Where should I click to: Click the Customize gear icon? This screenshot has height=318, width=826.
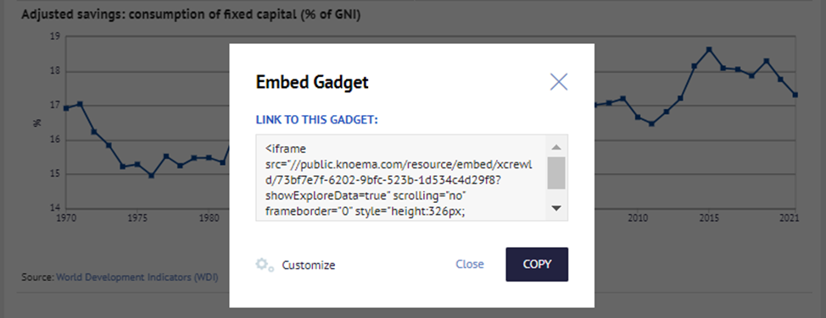point(265,265)
